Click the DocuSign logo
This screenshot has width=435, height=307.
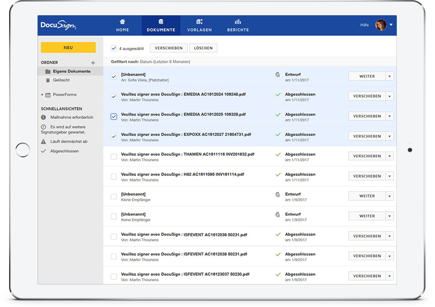pyautogui.click(x=58, y=25)
